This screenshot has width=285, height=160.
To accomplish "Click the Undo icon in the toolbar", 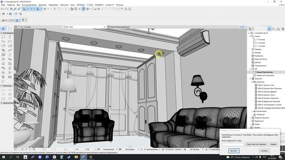I will 3,9.
